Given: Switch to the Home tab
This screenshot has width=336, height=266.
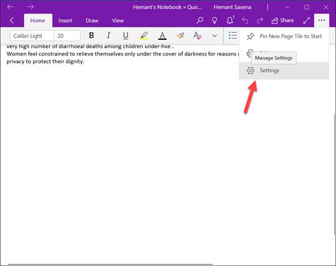Looking at the screenshot, I should coord(38,21).
